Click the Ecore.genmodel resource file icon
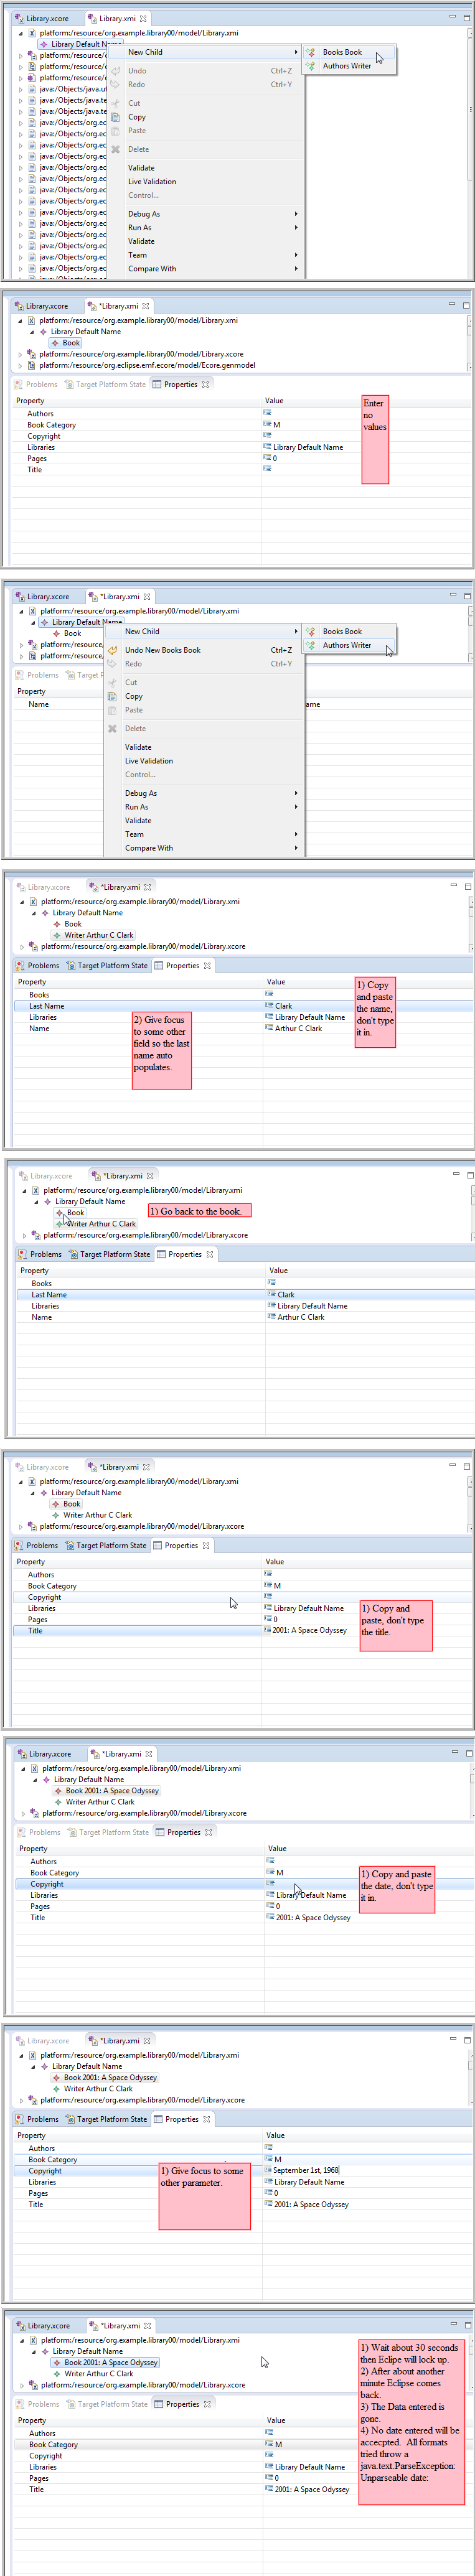The image size is (475, 2576). (32, 365)
